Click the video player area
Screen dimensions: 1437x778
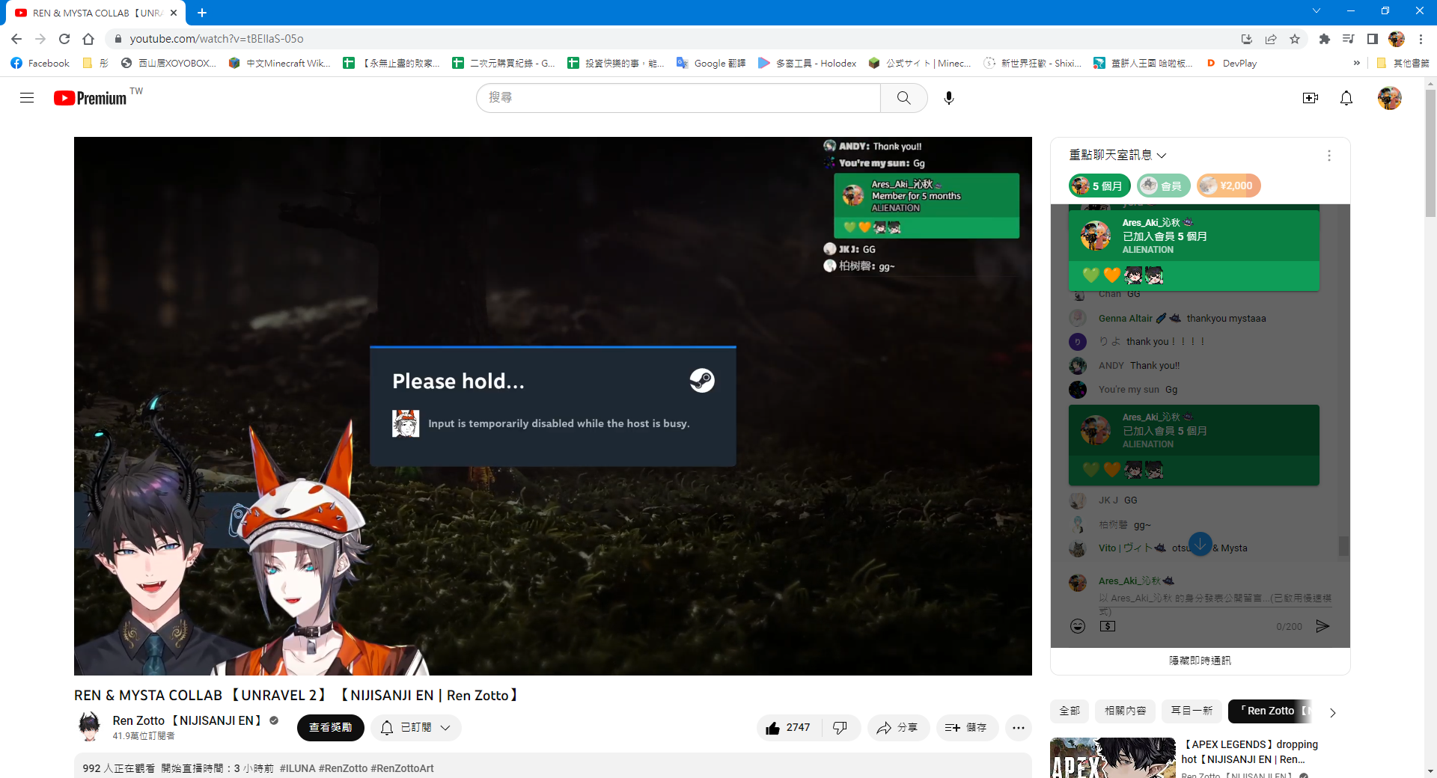pyautogui.click(x=552, y=405)
